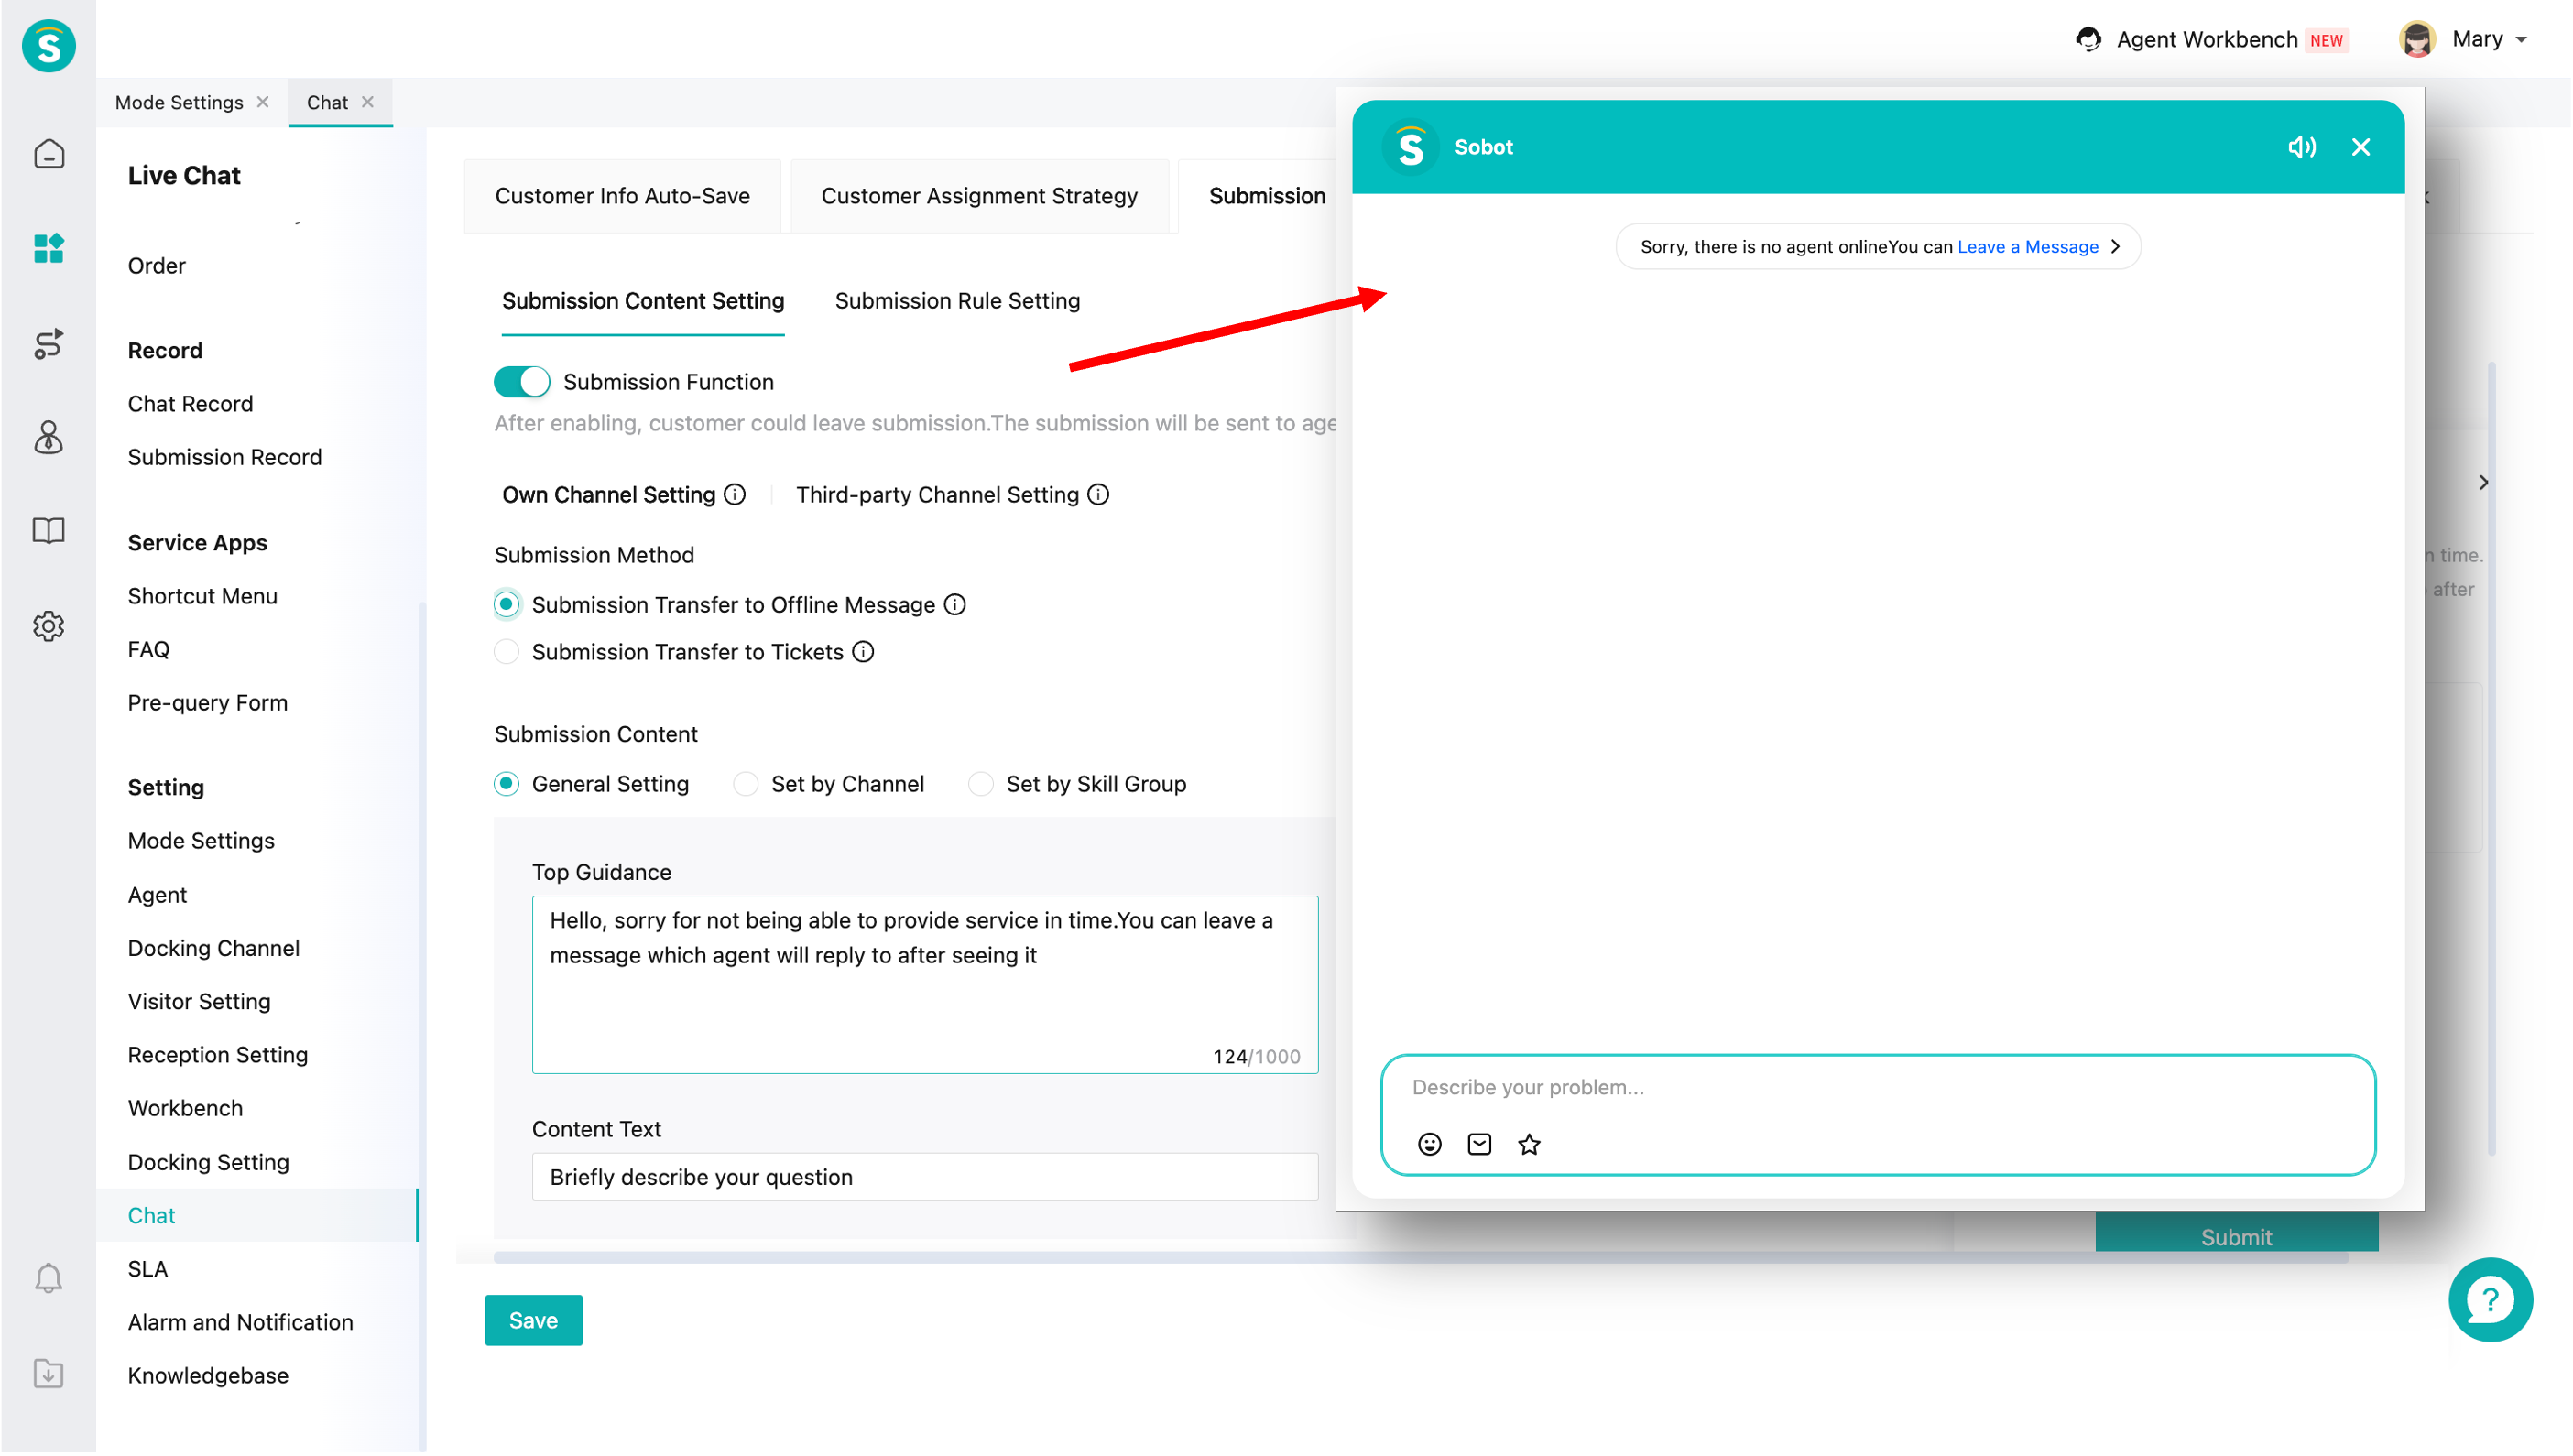This screenshot has height=1456, width=2573.
Task: Open the settings gear in left sidebar
Action: pos(48,626)
